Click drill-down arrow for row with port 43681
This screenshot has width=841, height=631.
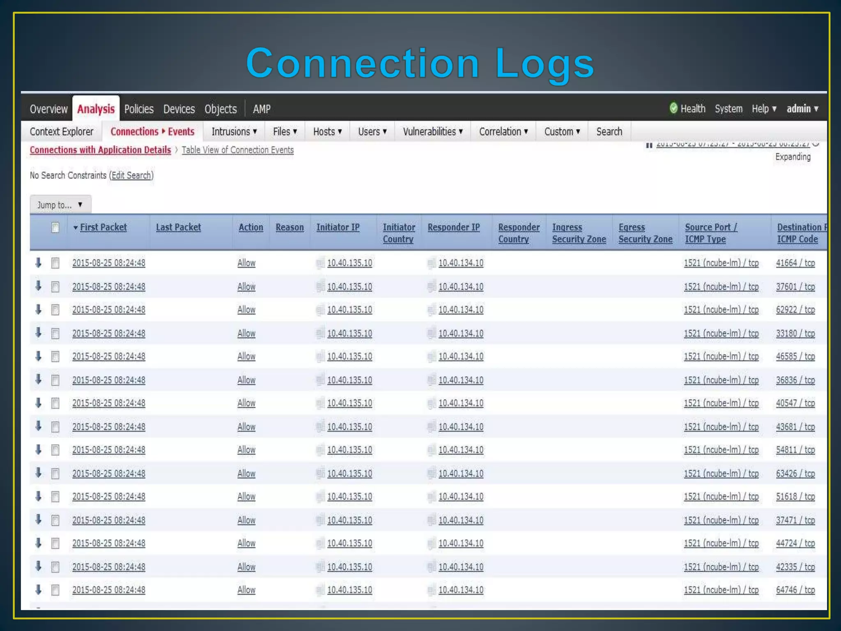click(38, 426)
